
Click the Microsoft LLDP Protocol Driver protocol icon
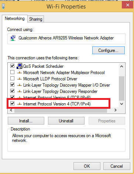point(20,79)
